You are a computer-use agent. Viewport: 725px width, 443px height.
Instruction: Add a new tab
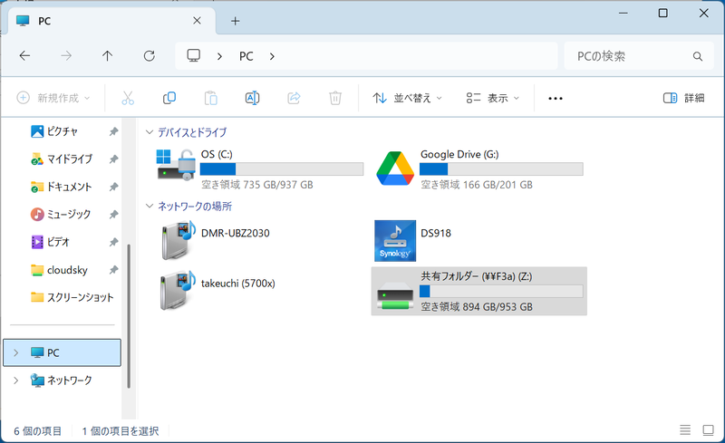coord(236,21)
